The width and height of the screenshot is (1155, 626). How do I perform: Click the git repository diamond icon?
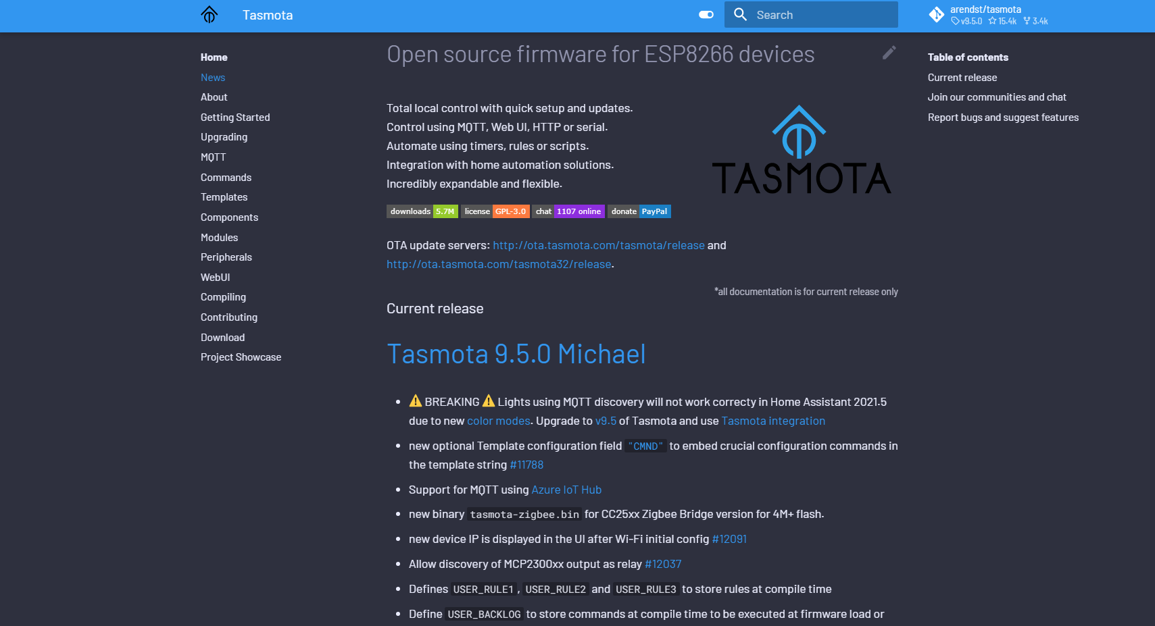pyautogui.click(x=937, y=15)
